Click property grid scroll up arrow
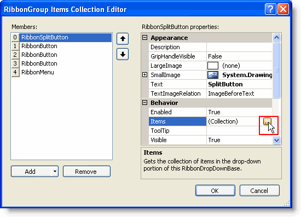The image size is (301, 217). (x=276, y=37)
